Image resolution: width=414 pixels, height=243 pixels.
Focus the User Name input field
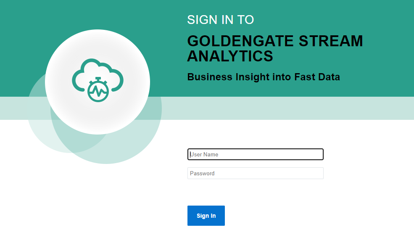tap(255, 154)
